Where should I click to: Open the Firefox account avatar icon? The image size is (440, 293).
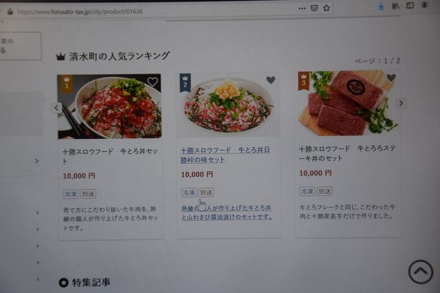point(425,5)
